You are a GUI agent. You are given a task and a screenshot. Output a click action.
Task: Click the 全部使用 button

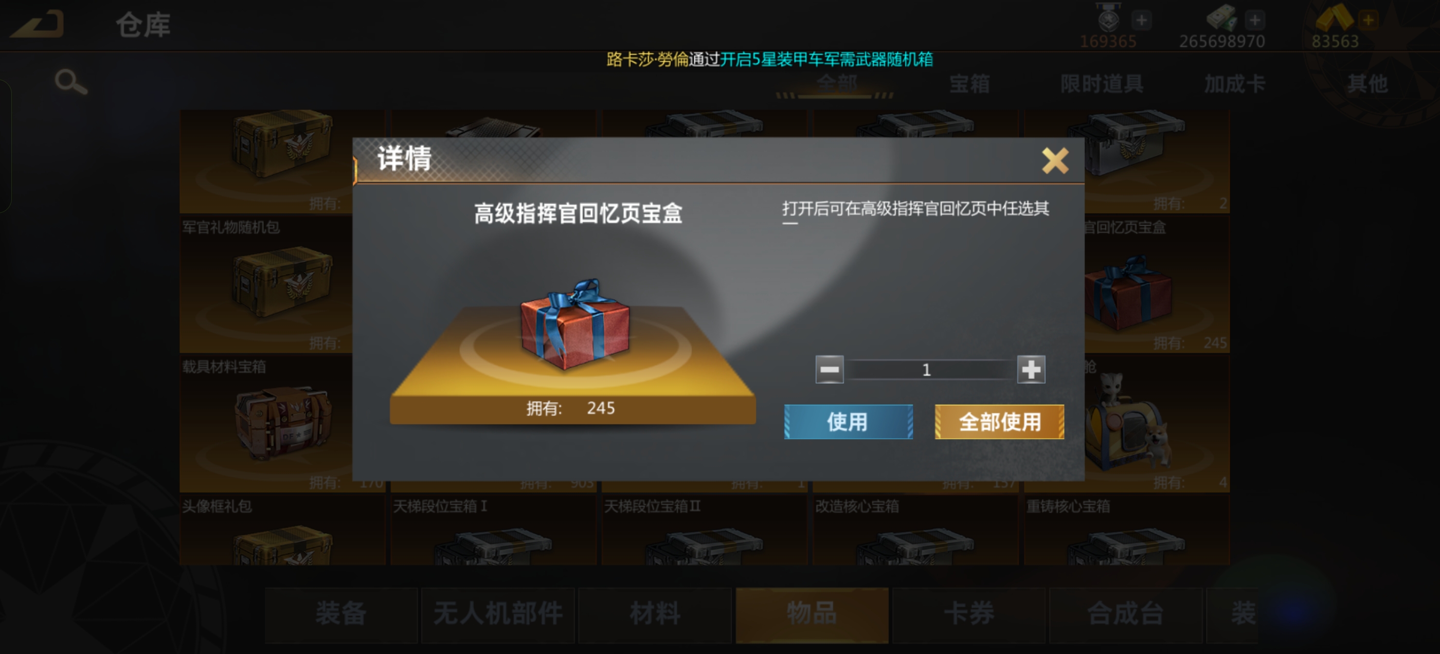click(999, 422)
